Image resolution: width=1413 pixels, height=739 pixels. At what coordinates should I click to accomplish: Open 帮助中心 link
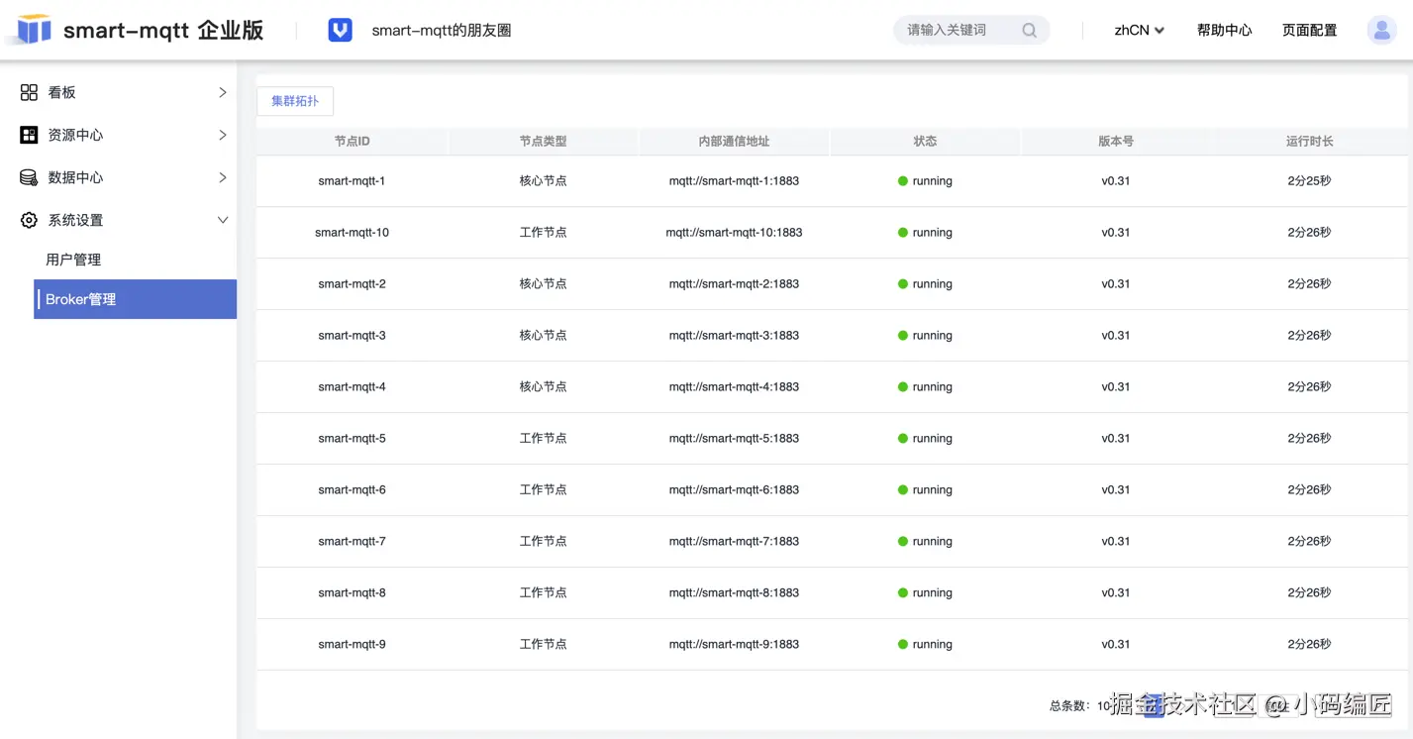click(x=1224, y=31)
